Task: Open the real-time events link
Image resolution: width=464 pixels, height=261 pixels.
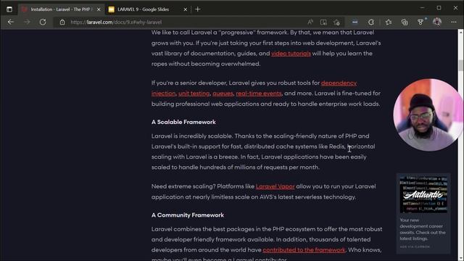Action: [259, 94]
